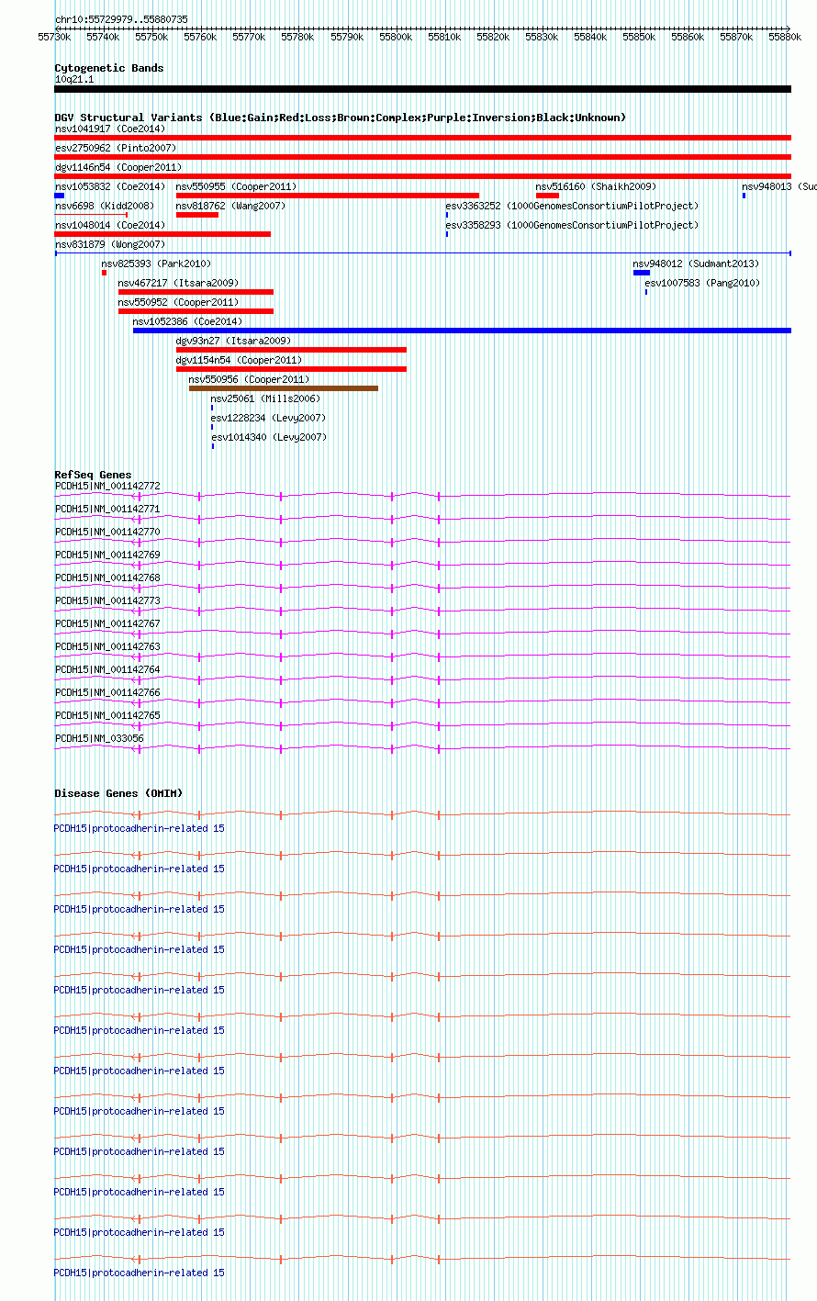817x1301 pixels.
Task: Click the nsv1041917 (Coe2014) variant bar
Action: click(x=422, y=138)
